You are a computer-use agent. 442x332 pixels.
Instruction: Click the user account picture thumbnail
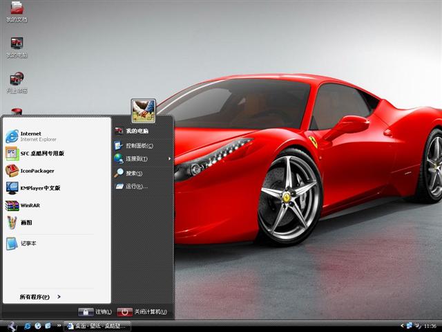pyautogui.click(x=144, y=111)
